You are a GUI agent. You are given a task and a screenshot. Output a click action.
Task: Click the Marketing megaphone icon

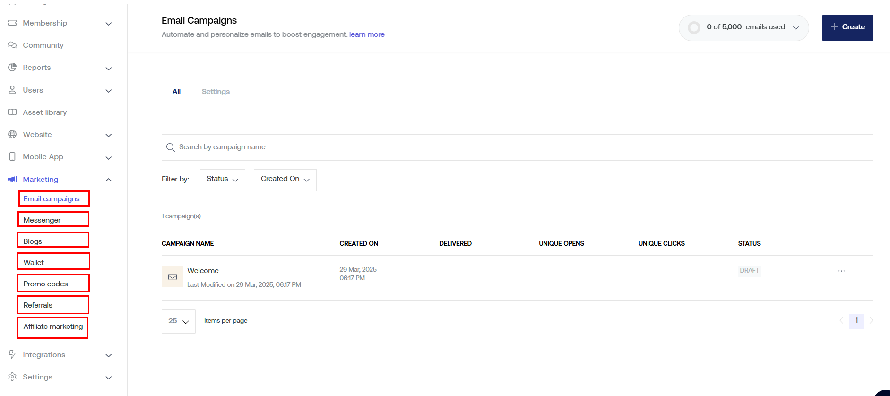[x=12, y=179]
